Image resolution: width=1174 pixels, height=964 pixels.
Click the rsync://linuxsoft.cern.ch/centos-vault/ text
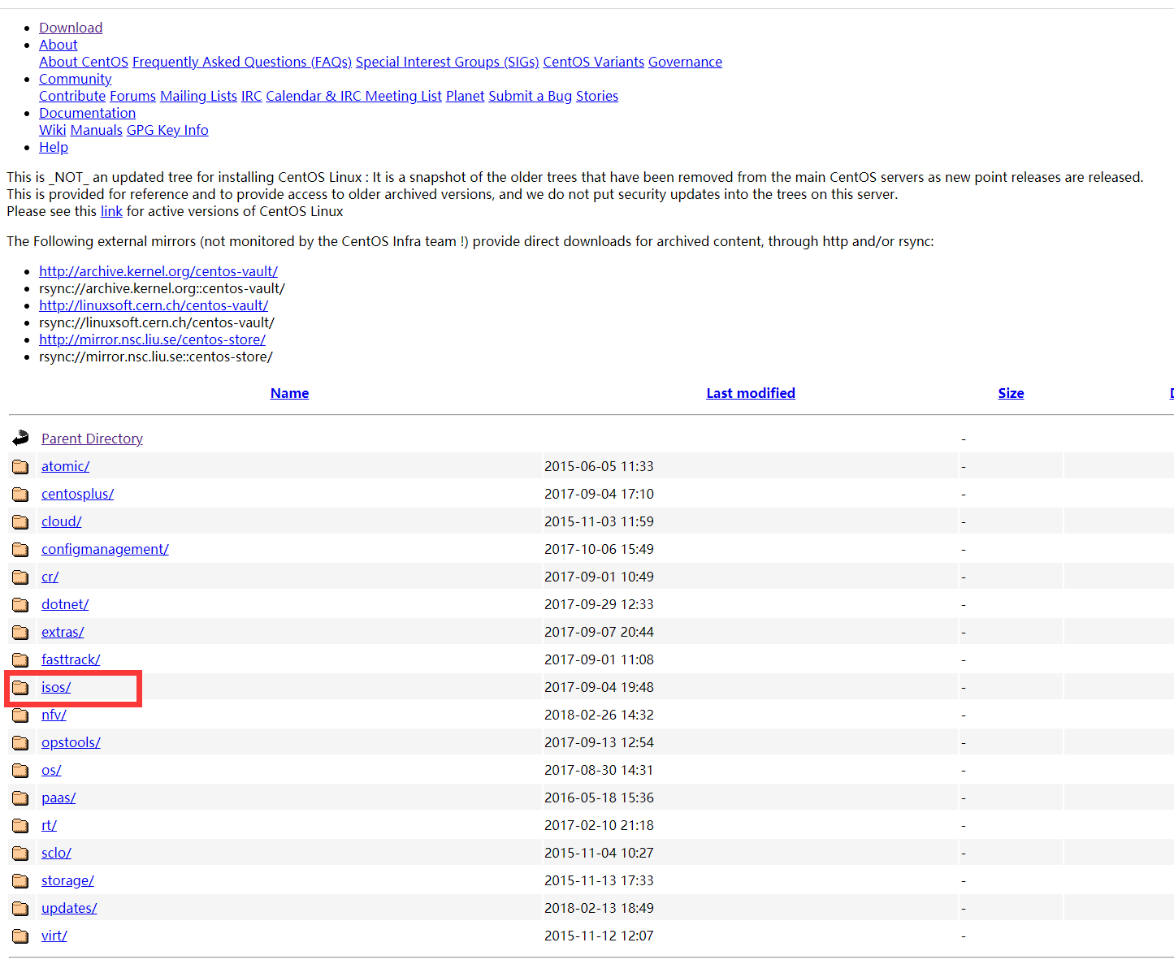pyautogui.click(x=157, y=322)
